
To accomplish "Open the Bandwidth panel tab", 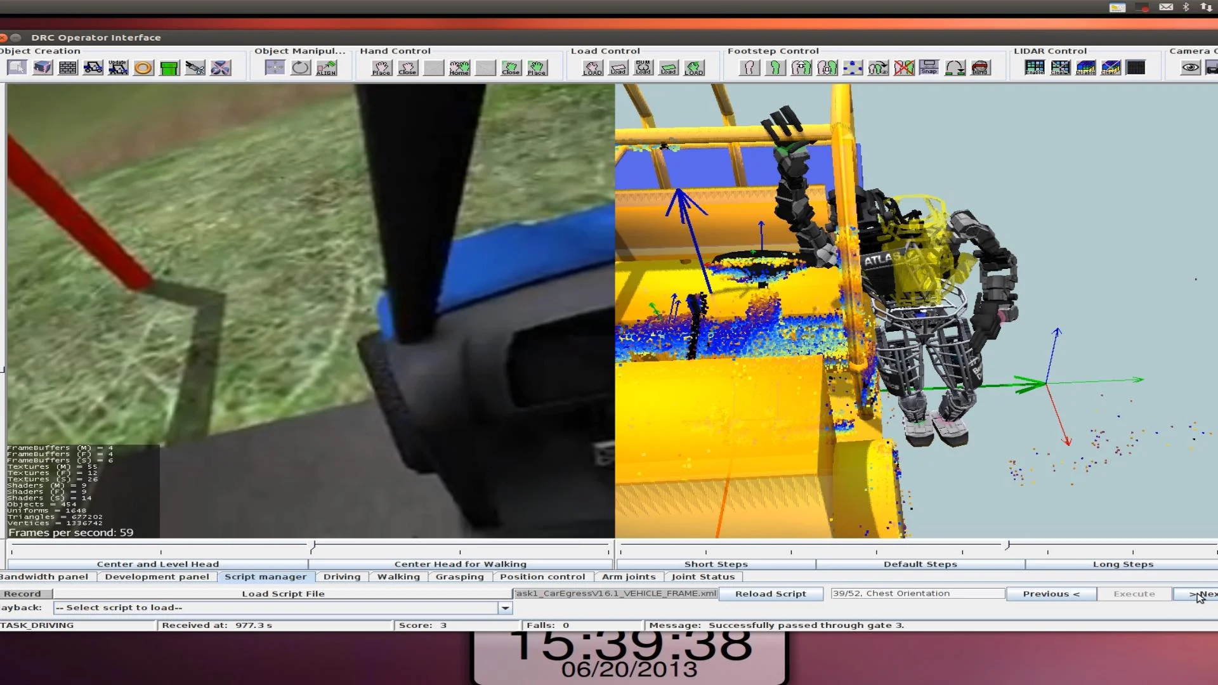I will [48, 577].
